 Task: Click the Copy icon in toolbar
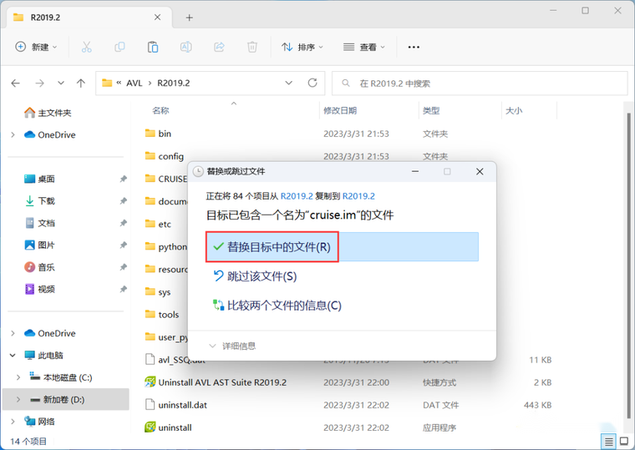click(x=119, y=47)
